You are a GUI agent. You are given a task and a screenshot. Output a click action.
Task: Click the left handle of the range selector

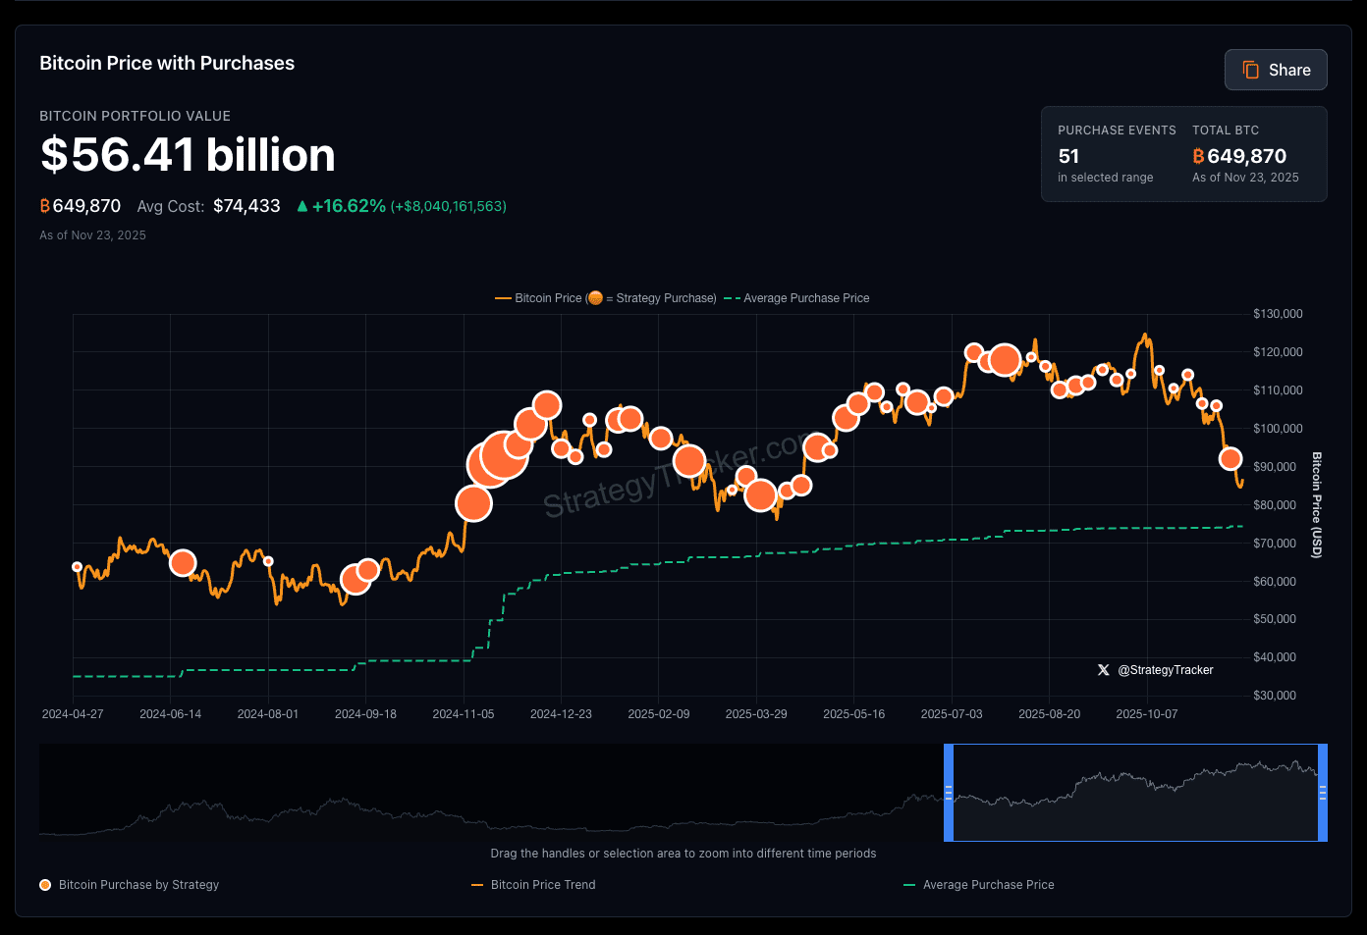(949, 793)
